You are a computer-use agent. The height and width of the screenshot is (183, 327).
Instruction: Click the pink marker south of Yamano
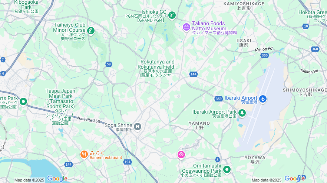(181, 155)
